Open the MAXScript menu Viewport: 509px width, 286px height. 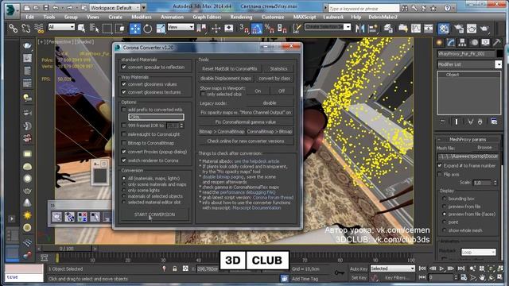pos(304,17)
